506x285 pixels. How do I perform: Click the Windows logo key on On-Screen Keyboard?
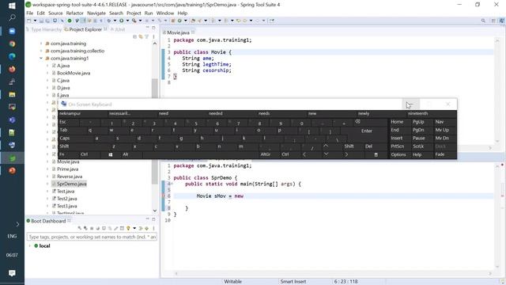tap(111, 155)
